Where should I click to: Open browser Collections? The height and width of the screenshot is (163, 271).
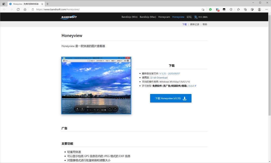[x=245, y=9]
